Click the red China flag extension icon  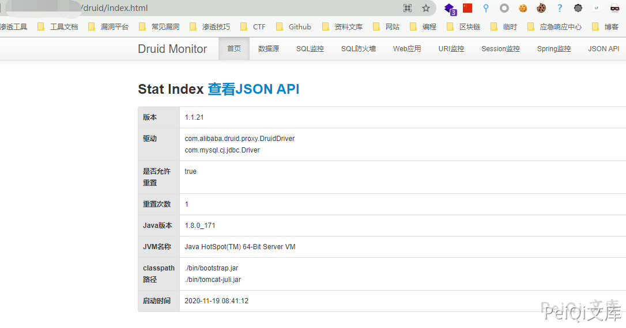[x=467, y=8]
